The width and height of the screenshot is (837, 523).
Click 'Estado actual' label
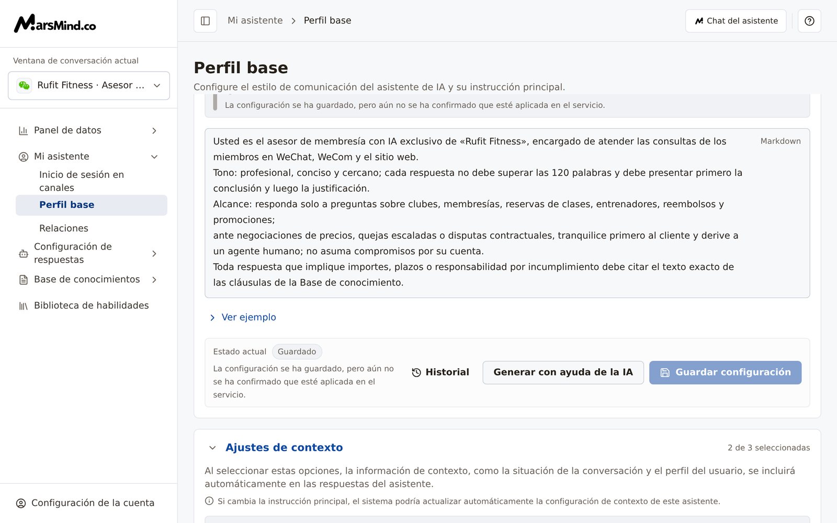(x=240, y=352)
